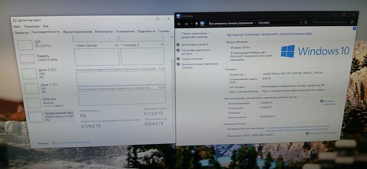This screenshot has height=169, width=367.
Task: Click the shield icon beside Диспетчер устройств
Action: point(178,44)
